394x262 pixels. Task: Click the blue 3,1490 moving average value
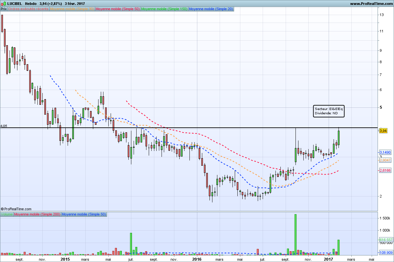385,153
